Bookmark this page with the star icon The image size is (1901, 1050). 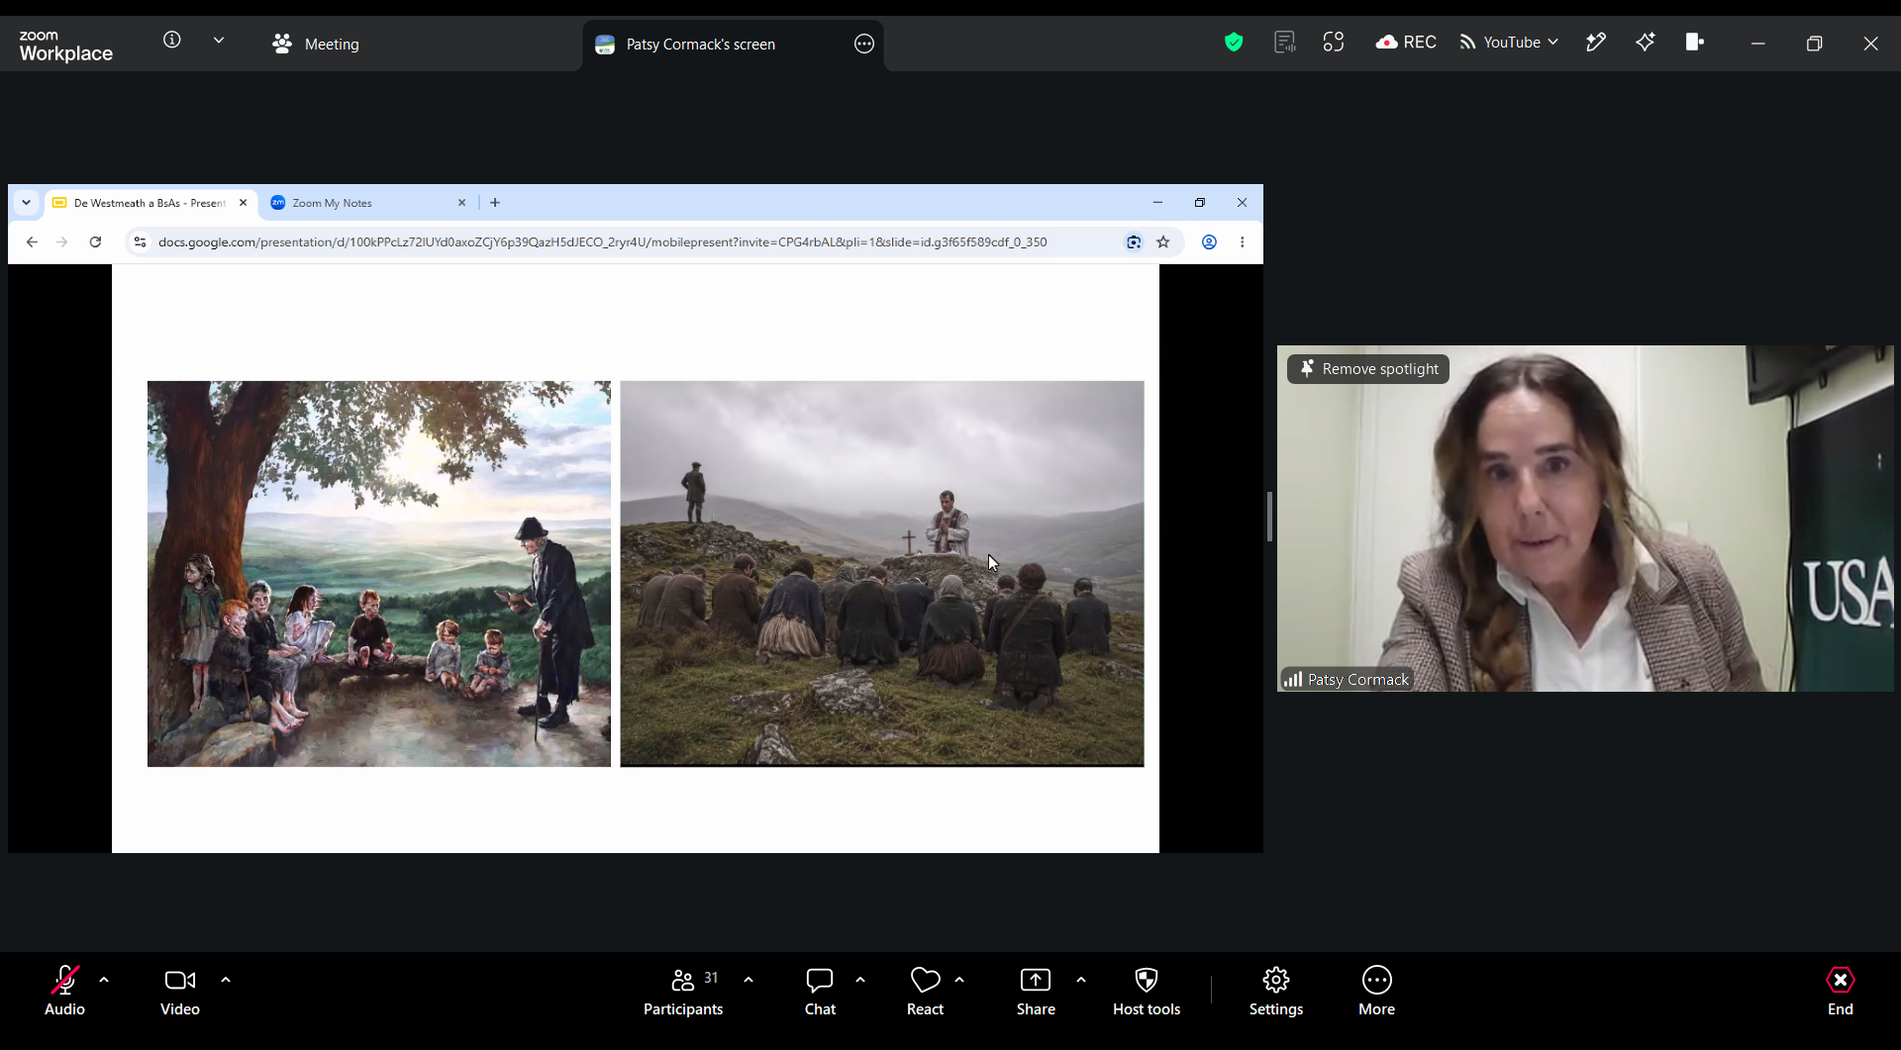coord(1163,241)
